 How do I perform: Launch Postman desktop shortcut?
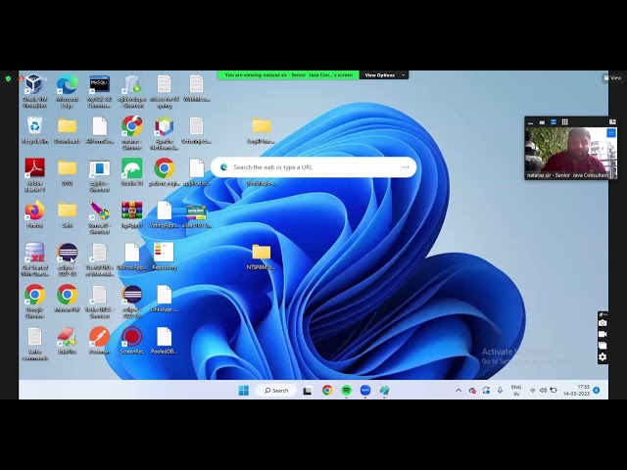tap(99, 336)
